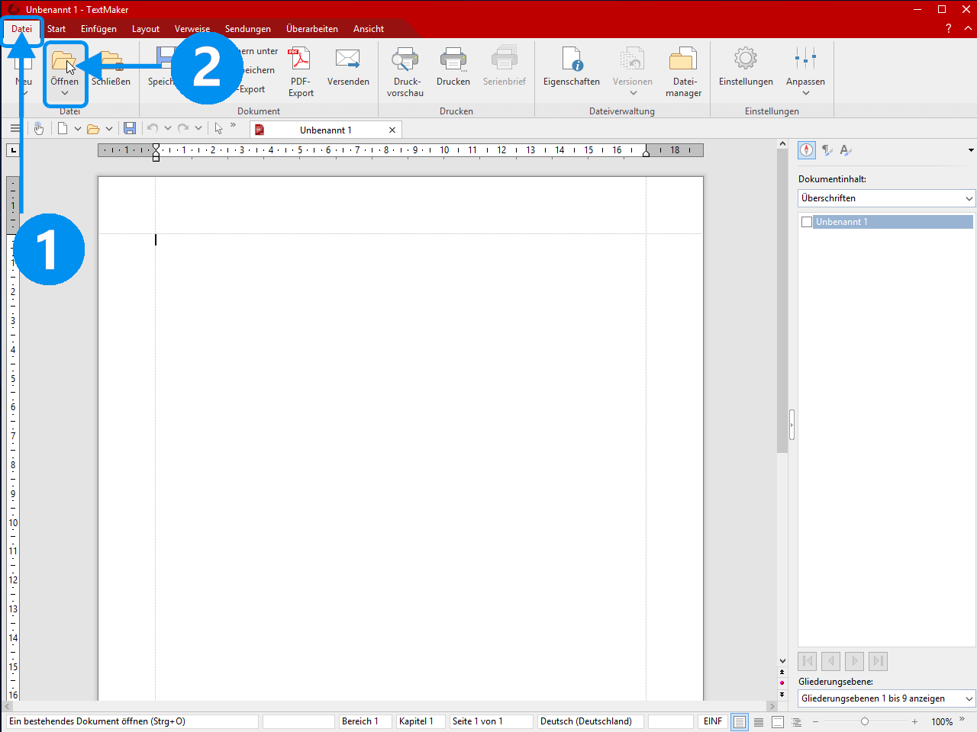
Task: Click the tab stop type L icon
Action: [x=13, y=150]
